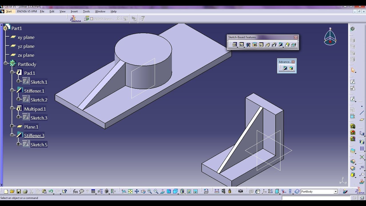Click the What's This help icon

tap(65, 191)
